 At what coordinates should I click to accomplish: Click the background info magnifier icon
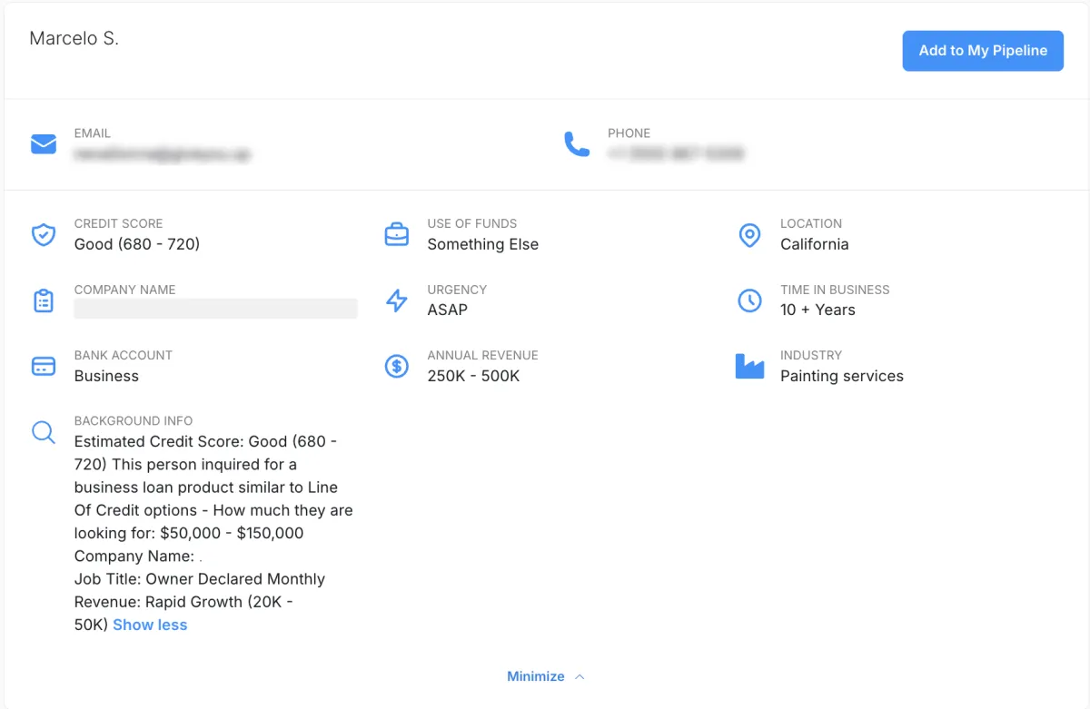(44, 432)
